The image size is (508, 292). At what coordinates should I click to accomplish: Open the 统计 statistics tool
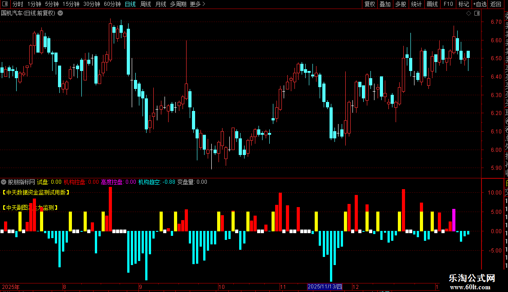point(416,4)
